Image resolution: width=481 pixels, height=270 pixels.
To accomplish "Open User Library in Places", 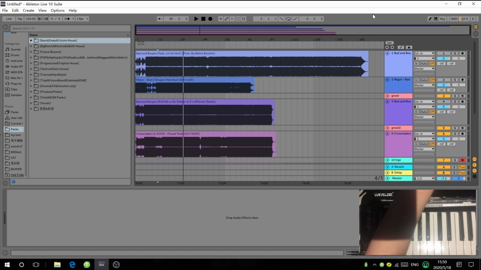I will point(14,118).
